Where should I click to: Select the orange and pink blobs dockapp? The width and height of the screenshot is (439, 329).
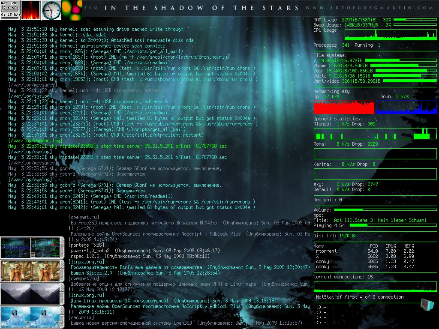(72, 10)
